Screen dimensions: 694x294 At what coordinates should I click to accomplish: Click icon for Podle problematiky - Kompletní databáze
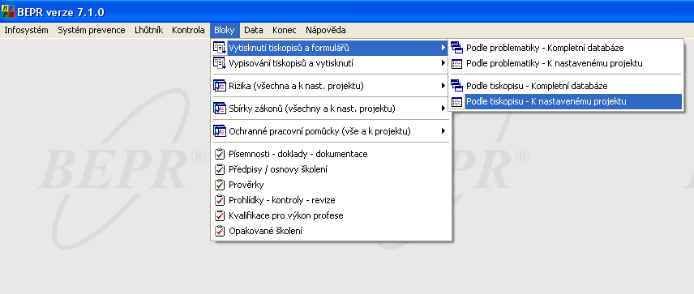coord(456,48)
